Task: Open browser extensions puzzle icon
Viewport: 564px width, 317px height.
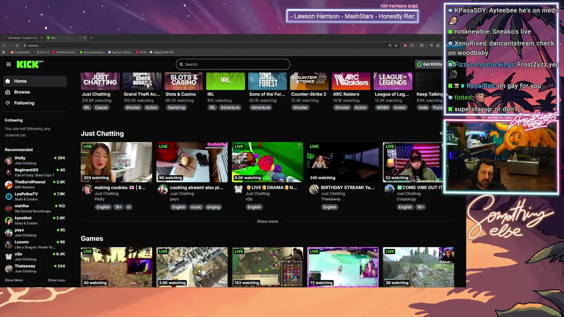Action: coord(412,45)
